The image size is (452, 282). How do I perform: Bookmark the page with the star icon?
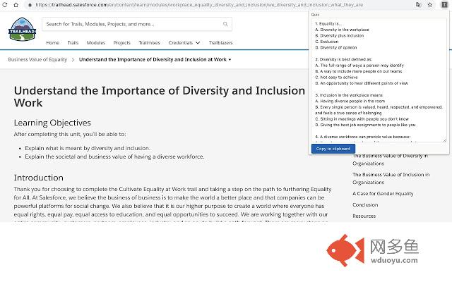(x=430, y=5)
